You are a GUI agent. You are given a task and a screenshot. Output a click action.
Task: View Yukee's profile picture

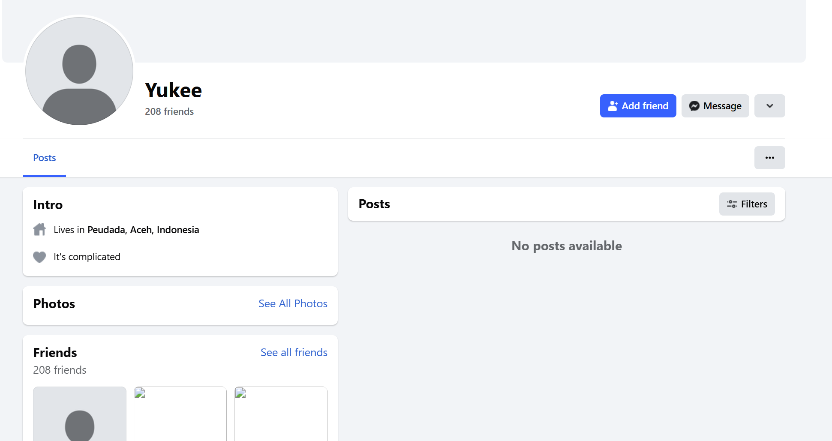[79, 71]
